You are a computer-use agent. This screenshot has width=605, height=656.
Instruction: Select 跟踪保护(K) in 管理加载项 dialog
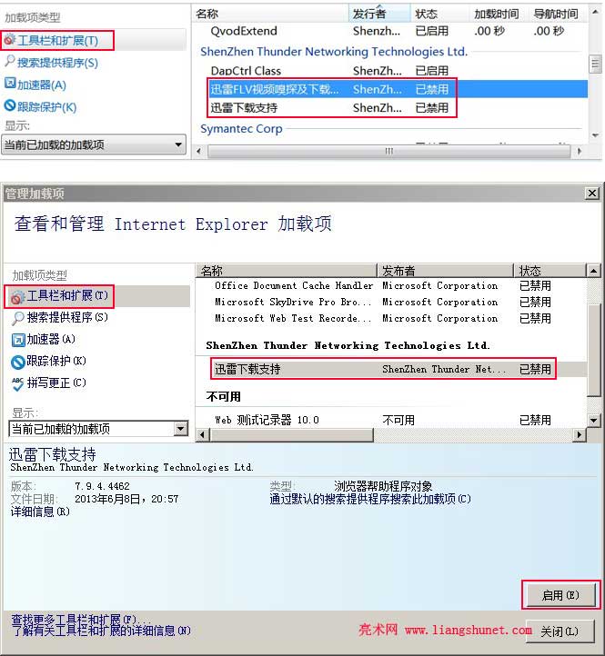click(x=56, y=361)
